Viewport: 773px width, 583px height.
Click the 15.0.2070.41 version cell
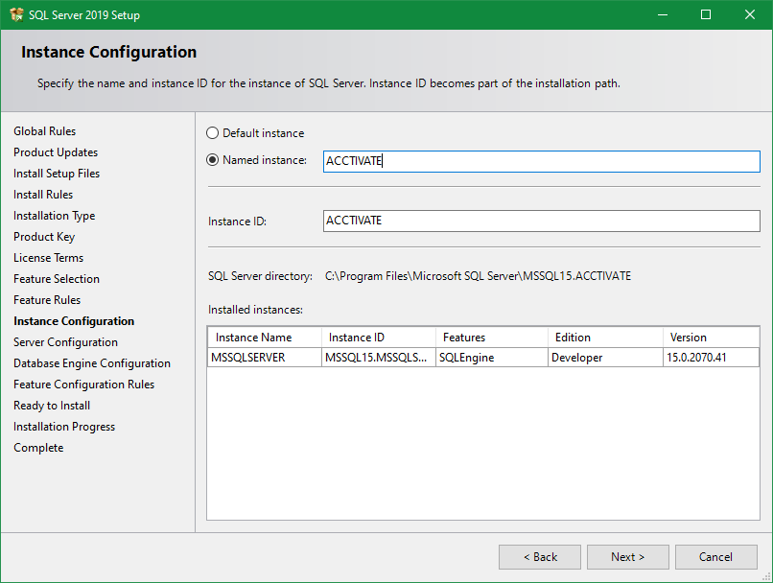coord(711,358)
